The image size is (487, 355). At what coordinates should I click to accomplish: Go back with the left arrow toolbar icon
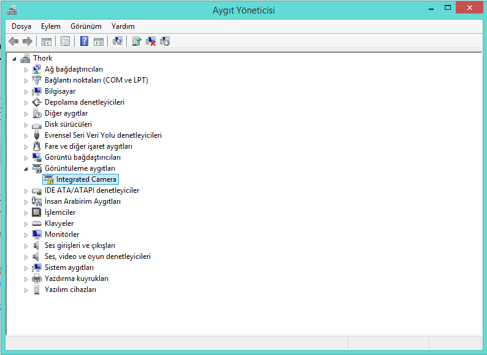click(x=13, y=41)
